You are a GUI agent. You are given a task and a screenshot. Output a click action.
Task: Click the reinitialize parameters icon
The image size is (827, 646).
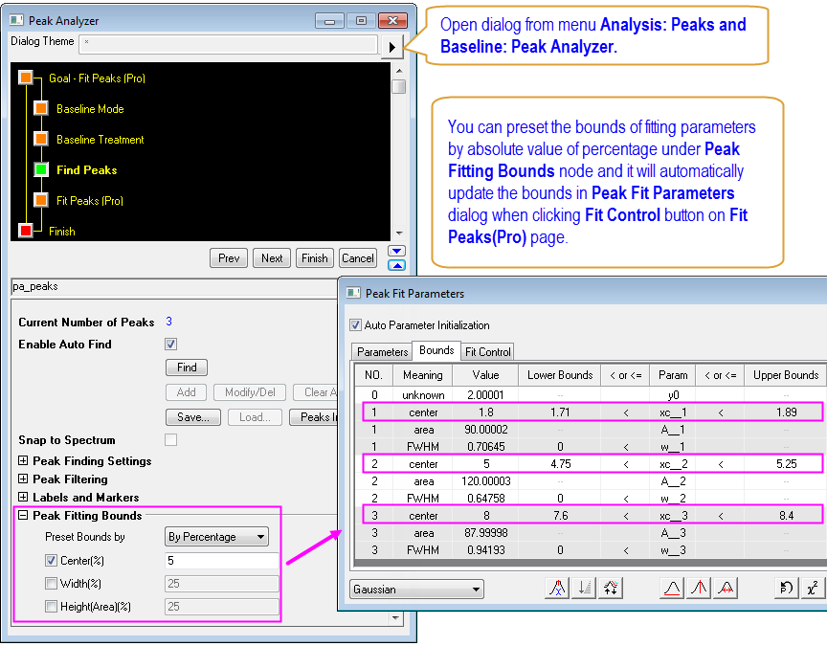pos(786,588)
